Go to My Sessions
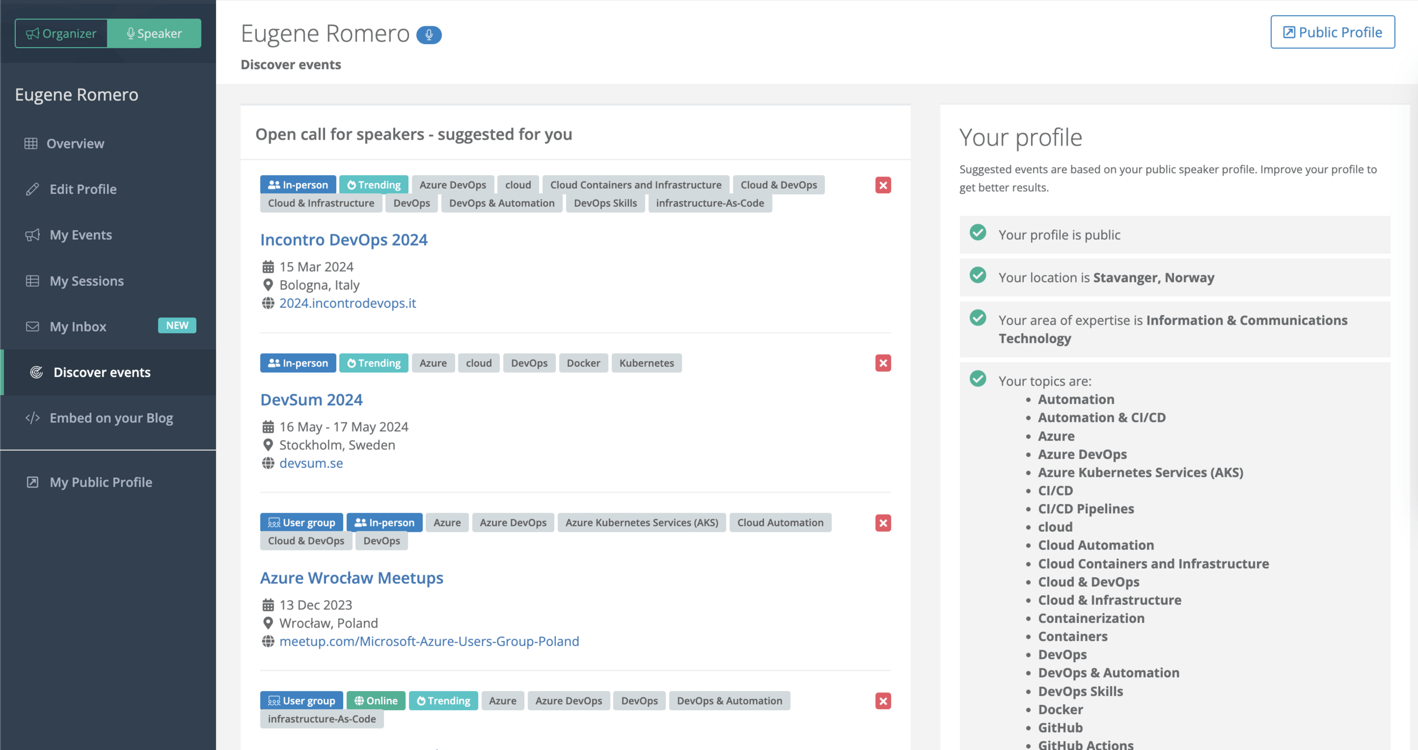The width and height of the screenshot is (1418, 750). 86,281
